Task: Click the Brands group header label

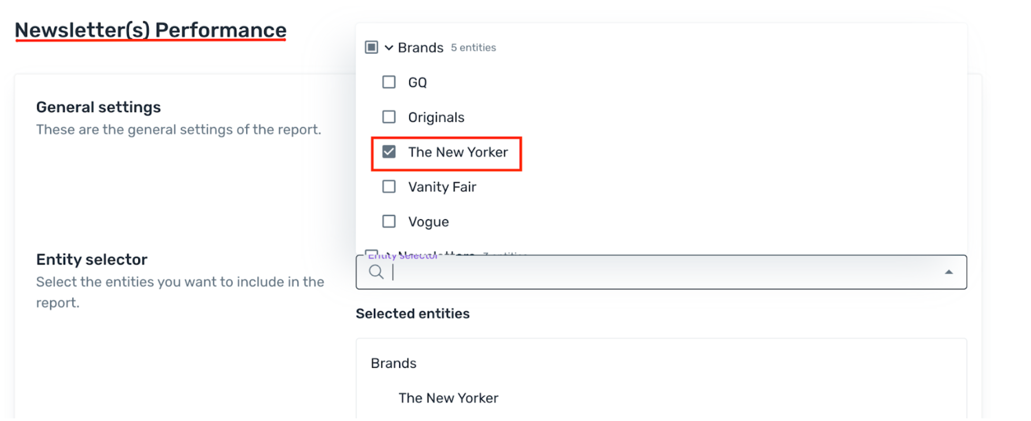Action: point(420,47)
